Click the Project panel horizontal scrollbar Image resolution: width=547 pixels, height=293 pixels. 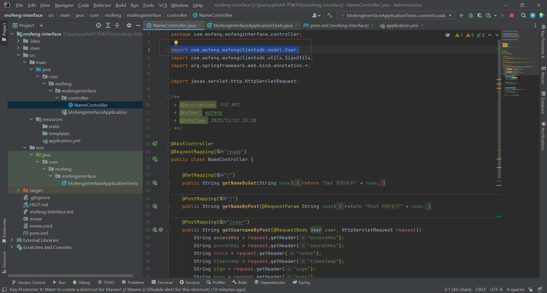pyautogui.click(x=71, y=276)
